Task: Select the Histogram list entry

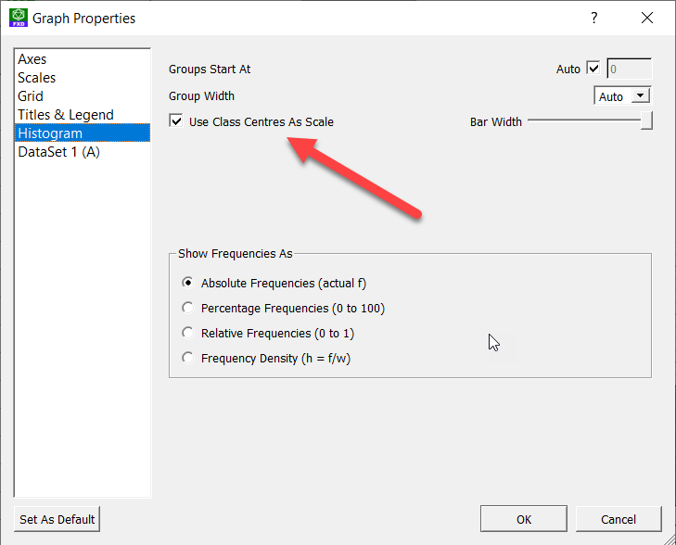Action: coord(49,133)
